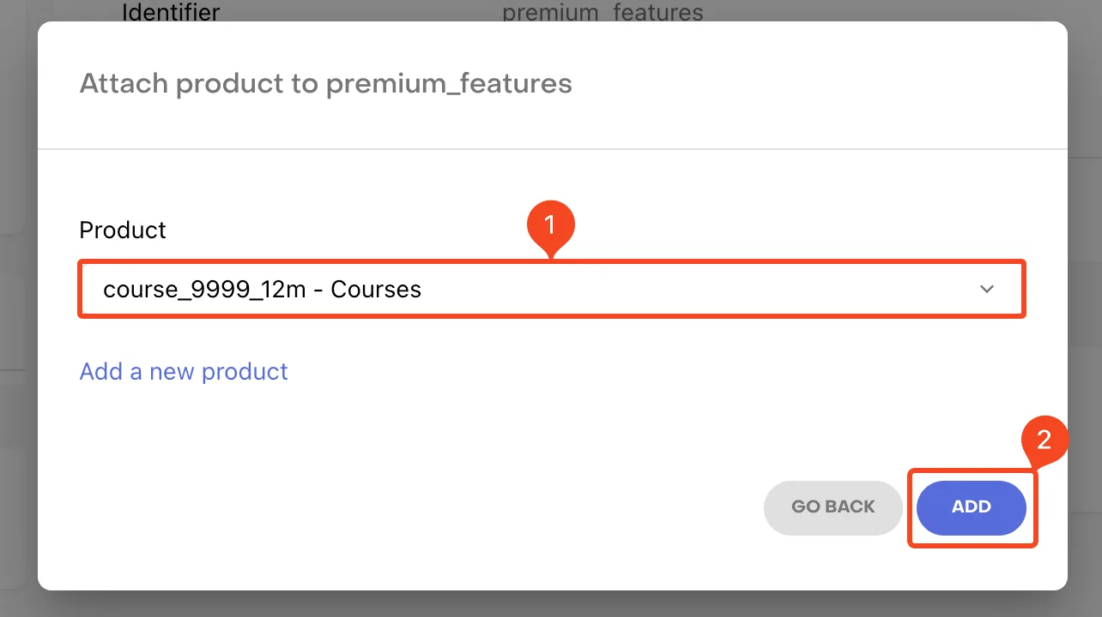The width and height of the screenshot is (1102, 617).
Task: Click the divider line under the dialog heading
Action: (x=553, y=149)
